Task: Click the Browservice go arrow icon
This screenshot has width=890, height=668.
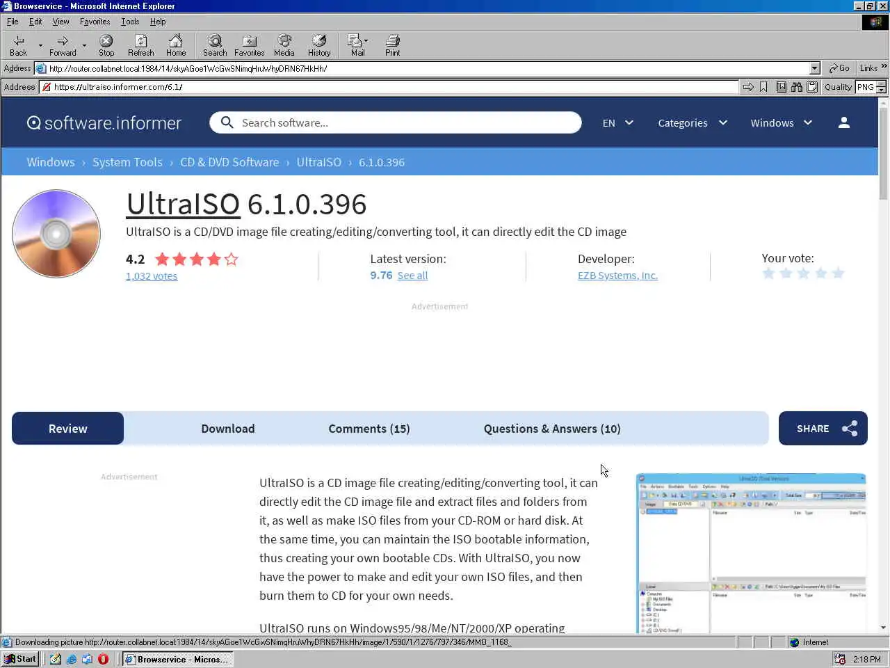Action: (x=748, y=87)
